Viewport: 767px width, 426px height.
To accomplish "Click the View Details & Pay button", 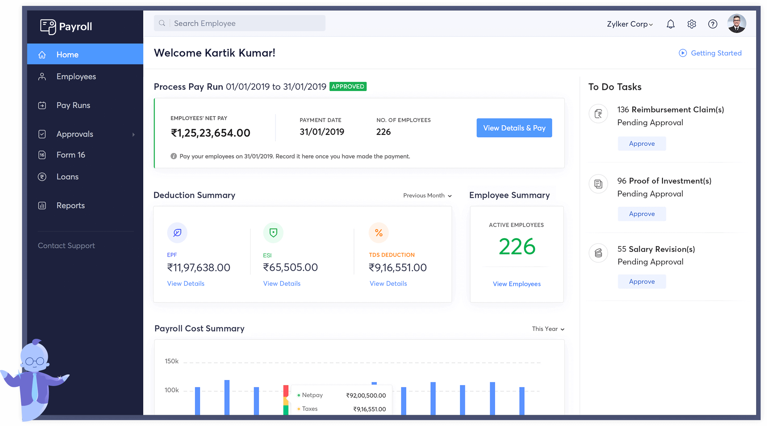I will pyautogui.click(x=514, y=128).
